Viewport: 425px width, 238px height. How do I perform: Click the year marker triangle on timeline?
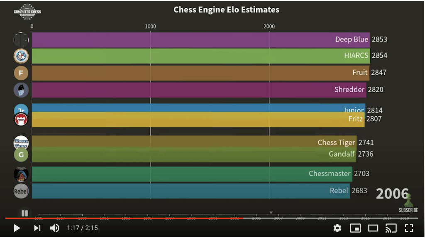[271, 212]
